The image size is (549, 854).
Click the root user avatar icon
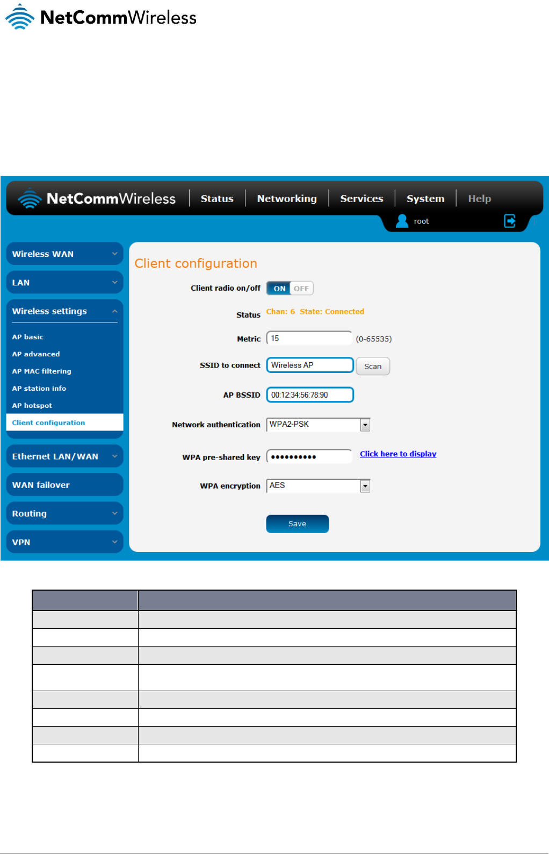point(402,221)
